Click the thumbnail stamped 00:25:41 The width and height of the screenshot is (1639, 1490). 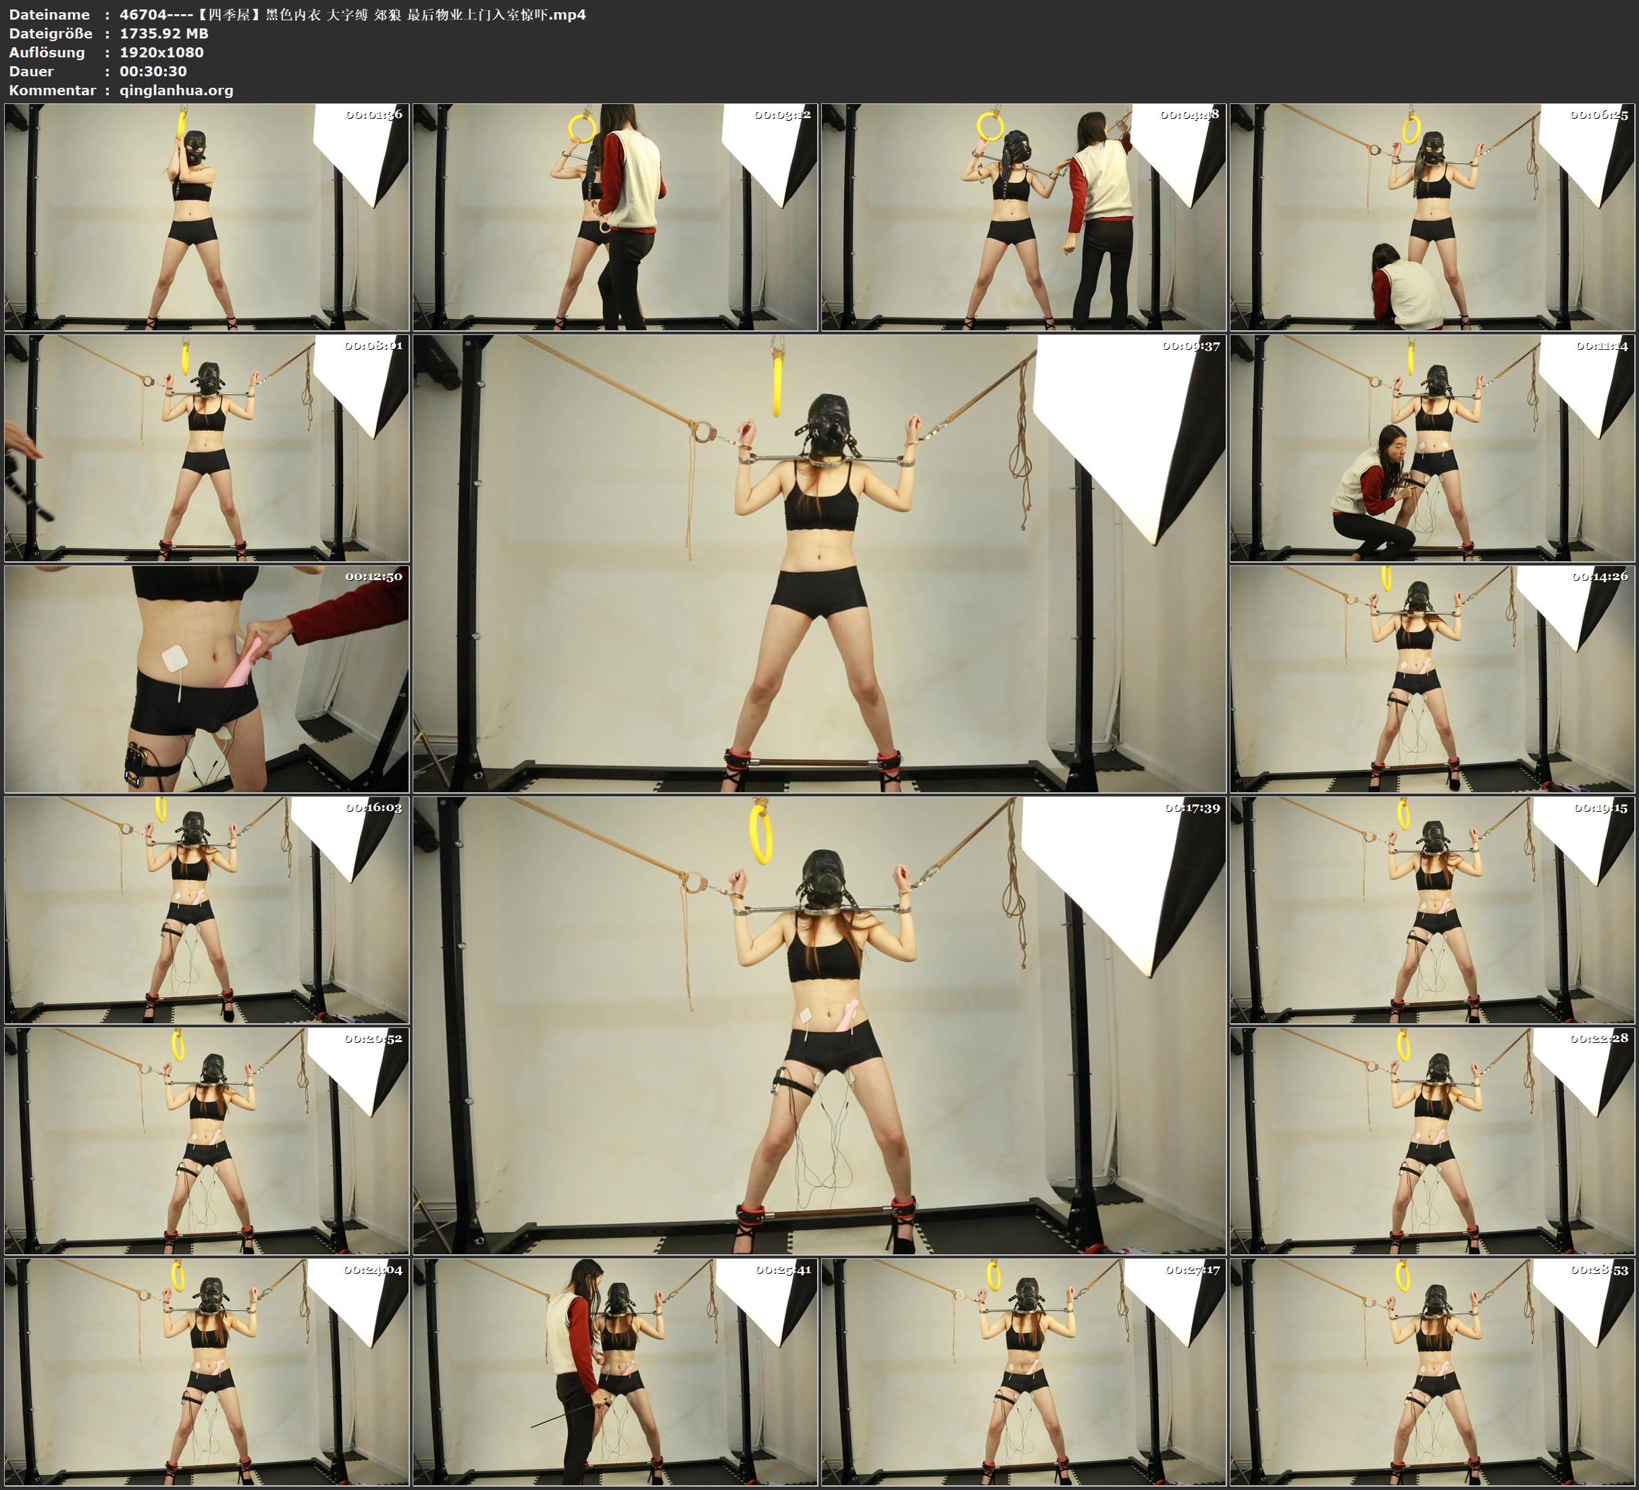tap(615, 1371)
